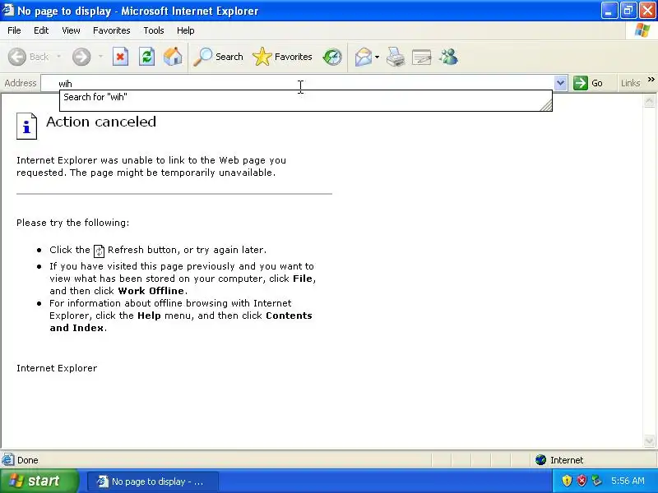Click the red shield alert tray icon
This screenshot has height=493, width=658.
(582, 481)
